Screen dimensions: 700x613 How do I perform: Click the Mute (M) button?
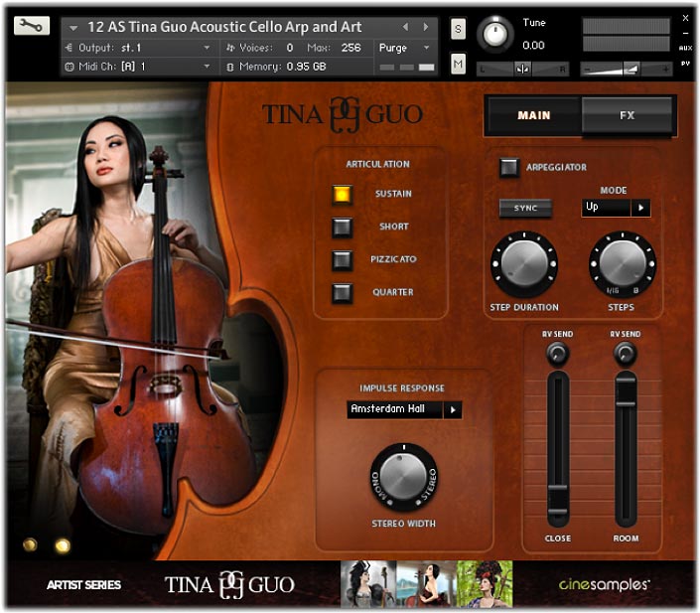(x=458, y=65)
